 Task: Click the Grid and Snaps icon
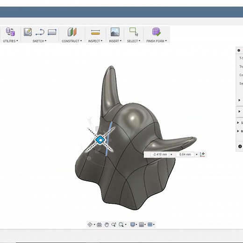tap(141, 224)
